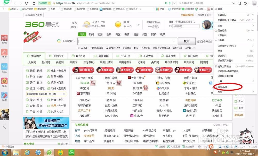This screenshot has height=156, width=258.
Task: Show more bookmarks with » chevron
Action: (140, 9)
